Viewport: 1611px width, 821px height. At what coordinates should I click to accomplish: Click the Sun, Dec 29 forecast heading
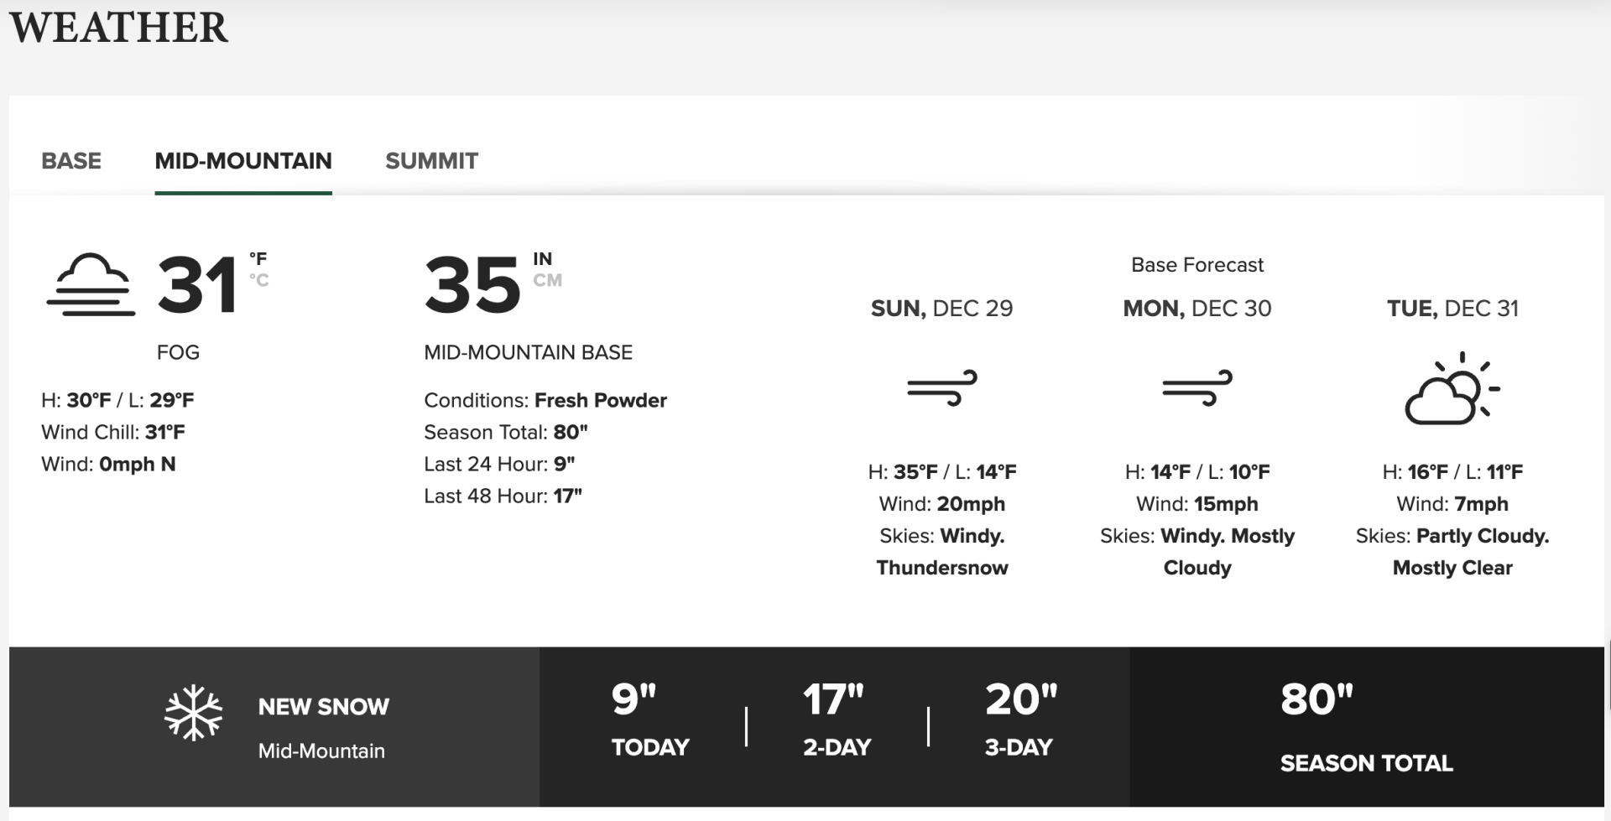[942, 309]
